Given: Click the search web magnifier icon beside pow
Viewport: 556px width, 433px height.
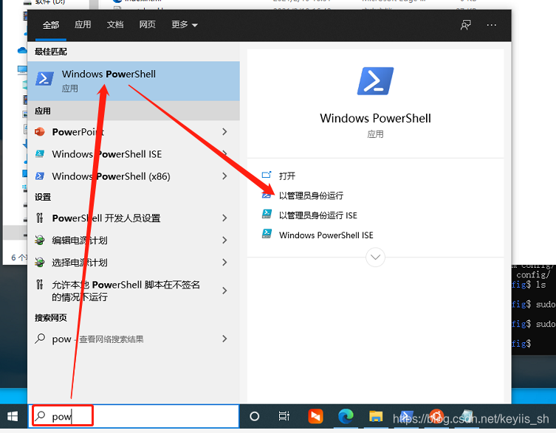Looking at the screenshot, I should [40, 339].
